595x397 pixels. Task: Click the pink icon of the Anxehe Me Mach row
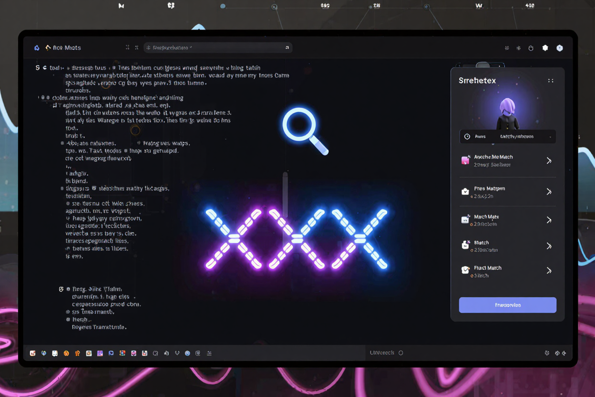[465, 160]
